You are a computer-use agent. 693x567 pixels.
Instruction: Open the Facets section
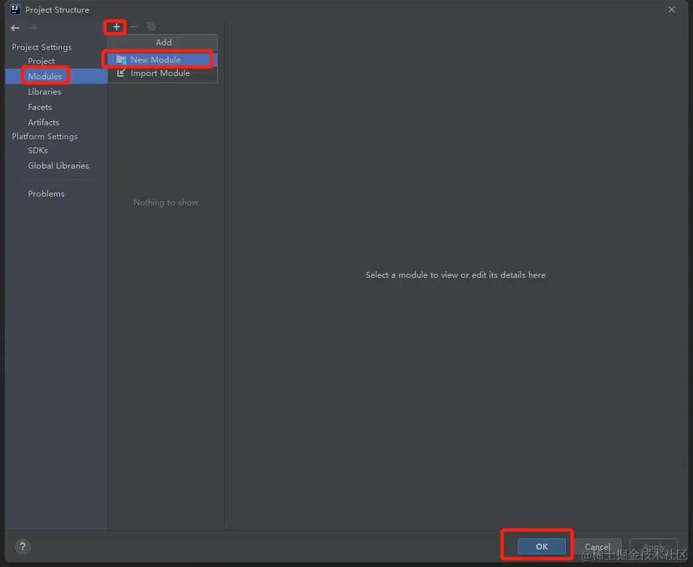click(40, 107)
